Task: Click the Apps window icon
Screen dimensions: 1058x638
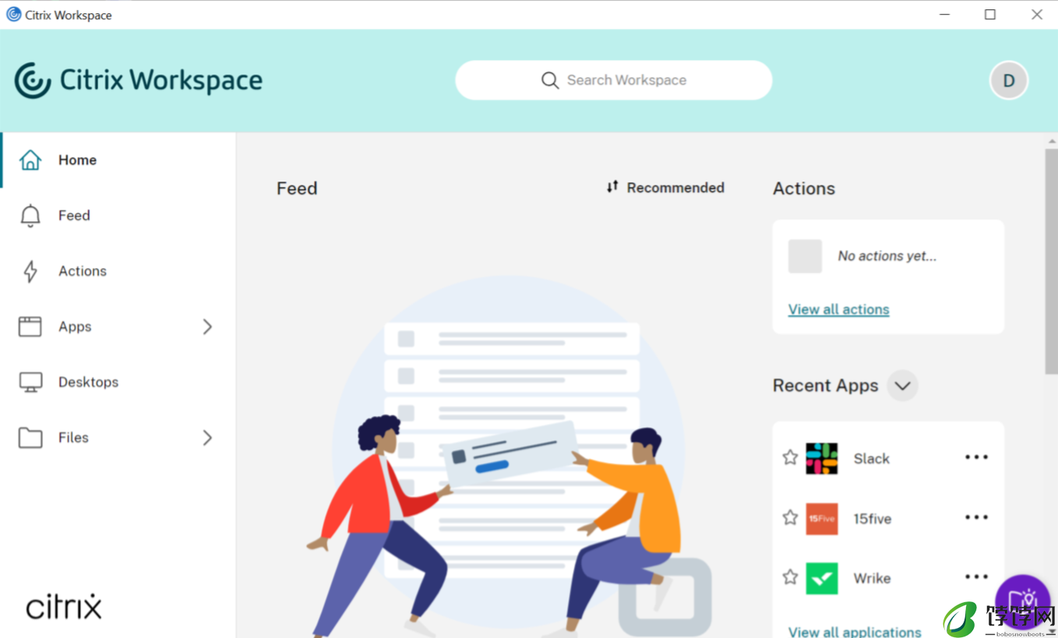Action: pos(30,326)
